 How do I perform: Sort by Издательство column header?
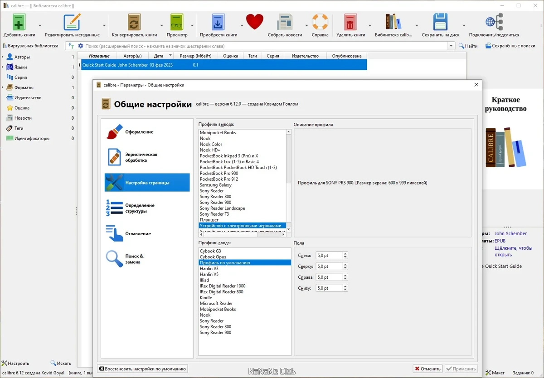[x=305, y=56]
